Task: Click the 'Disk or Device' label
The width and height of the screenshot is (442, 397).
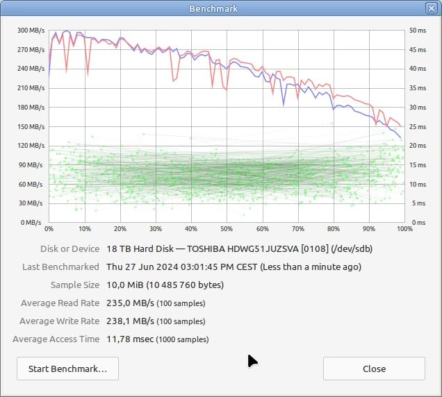Action: point(70,249)
